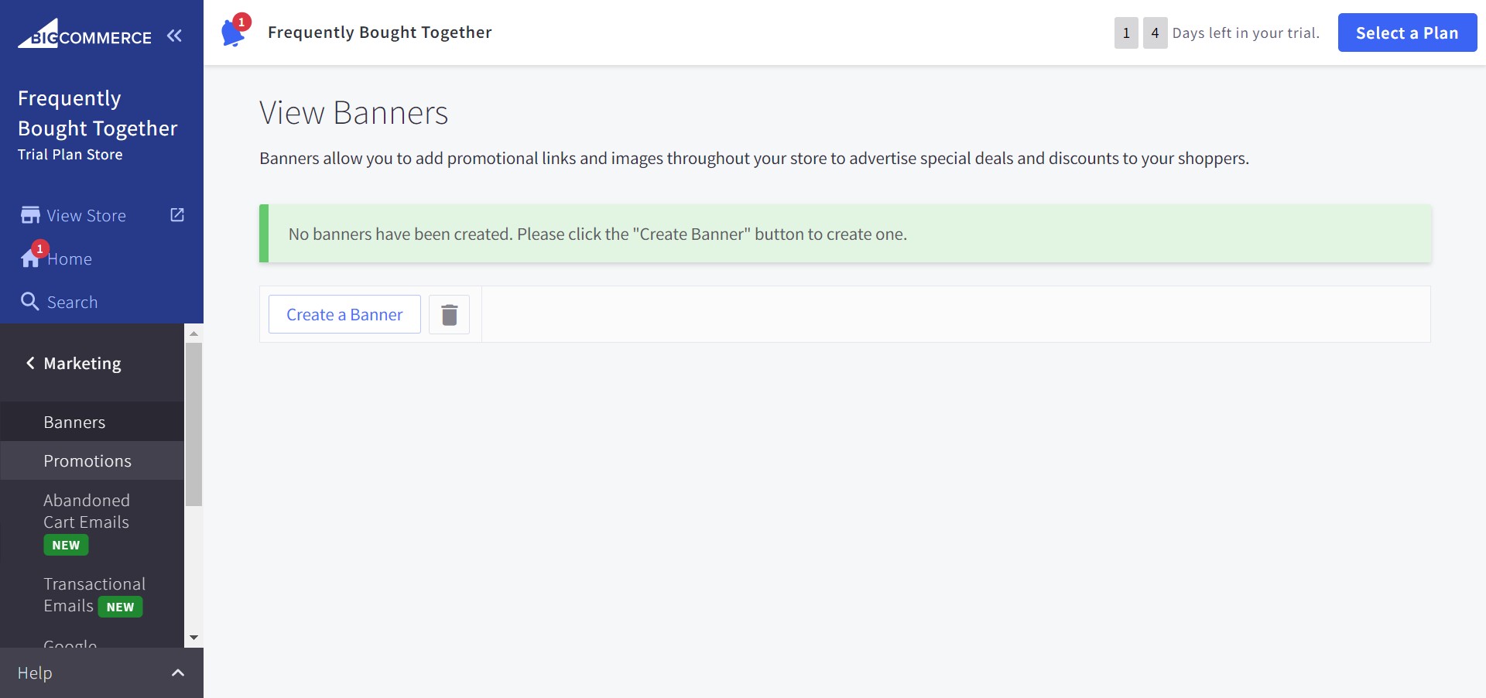Click the View Store storefront icon
1486x698 pixels.
[30, 215]
